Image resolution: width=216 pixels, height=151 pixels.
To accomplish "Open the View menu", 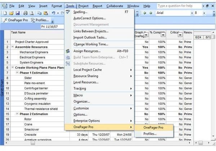I will point(32,6).
